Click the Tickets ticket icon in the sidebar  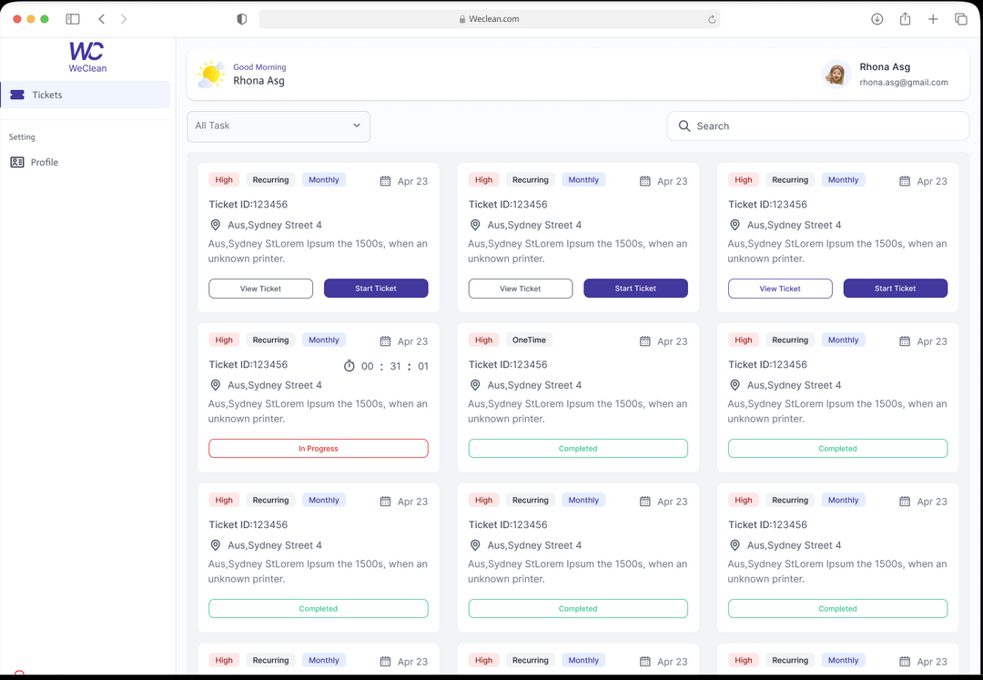[18, 95]
